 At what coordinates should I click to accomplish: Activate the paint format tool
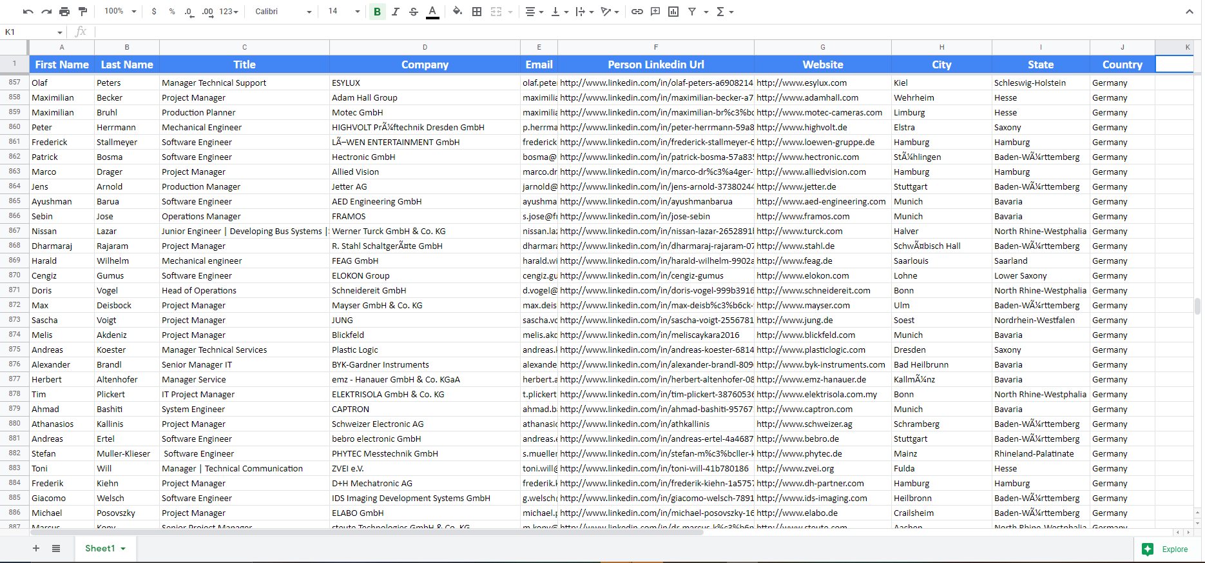82,12
